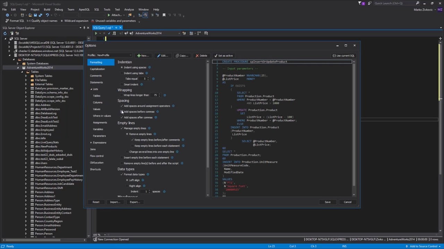Viewport: 444px width, 249px height.
Task: Click Unused variables and parameters icon
Action: [93, 21]
